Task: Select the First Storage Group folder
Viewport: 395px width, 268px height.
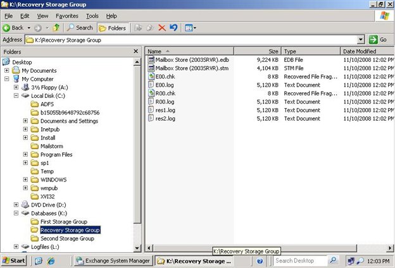Action: pos(63,222)
